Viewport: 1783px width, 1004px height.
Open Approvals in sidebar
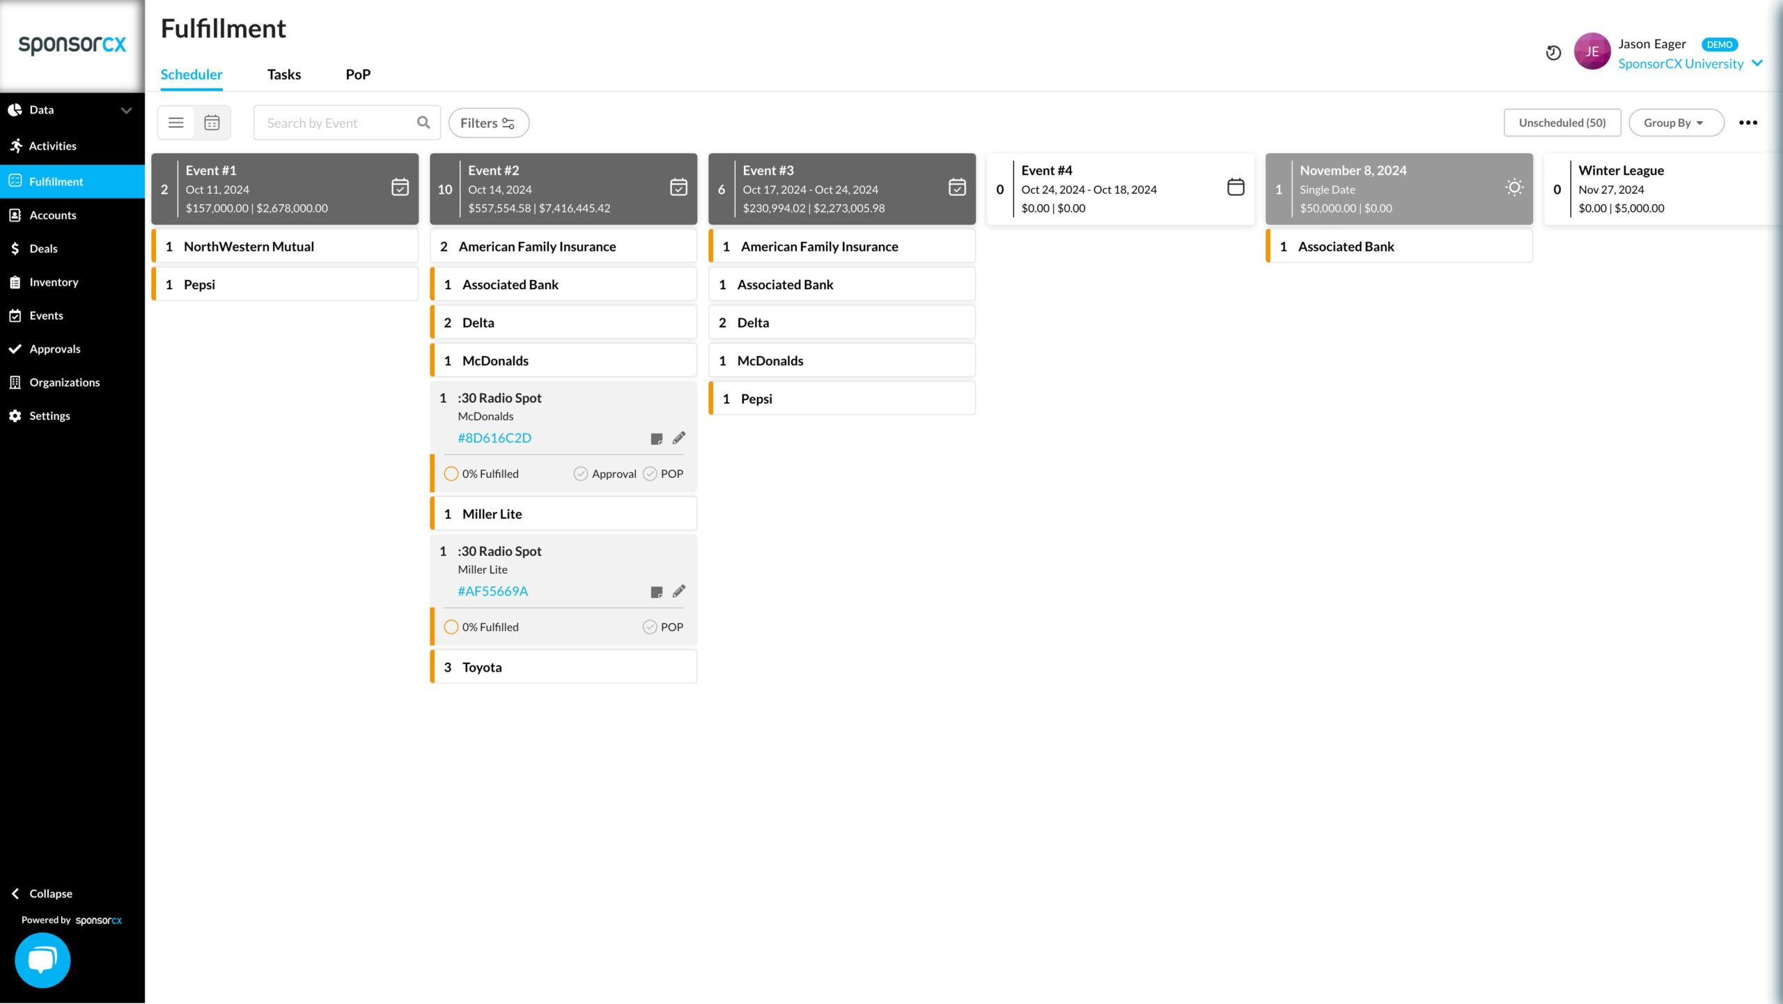[x=72, y=349]
